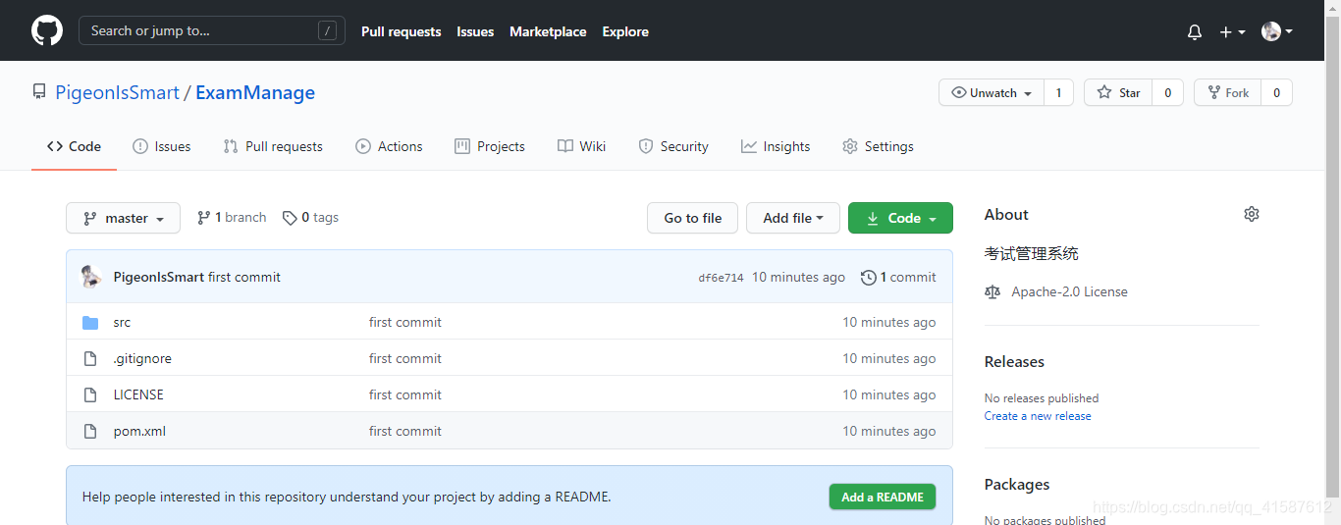Switch to the Actions tab

[389, 146]
